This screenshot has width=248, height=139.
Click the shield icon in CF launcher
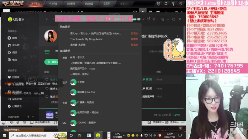158,4
